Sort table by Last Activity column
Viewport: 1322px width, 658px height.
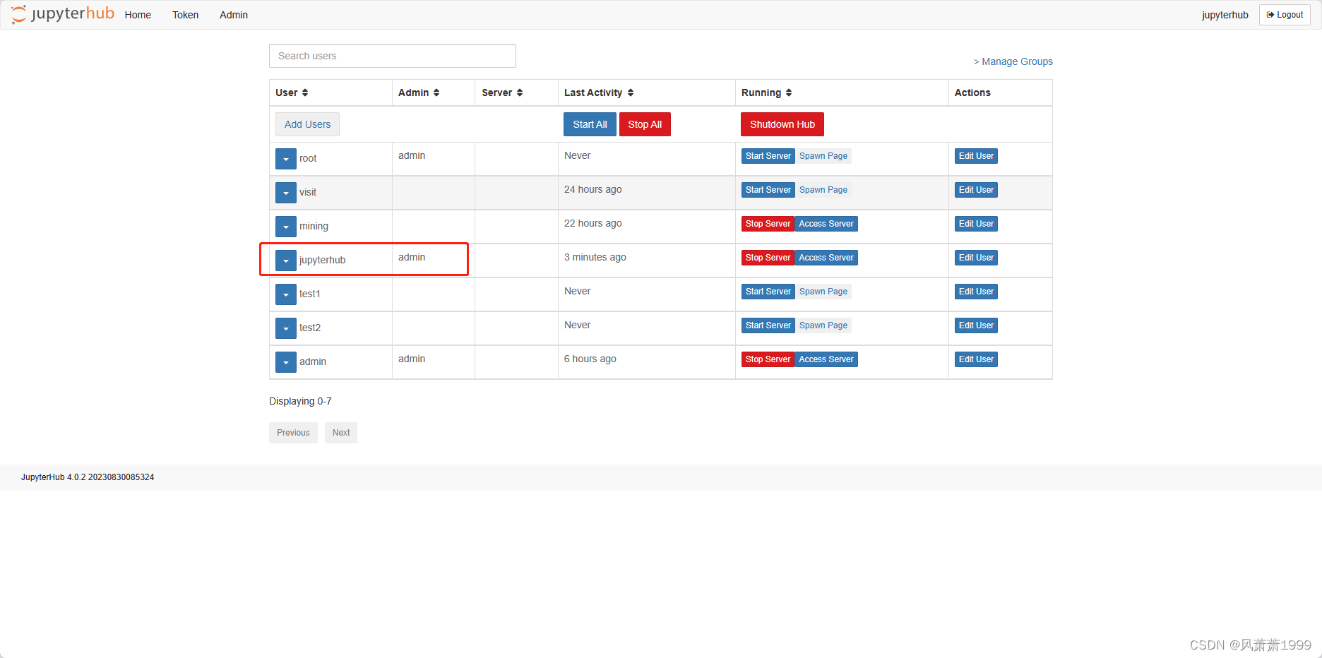pos(631,92)
